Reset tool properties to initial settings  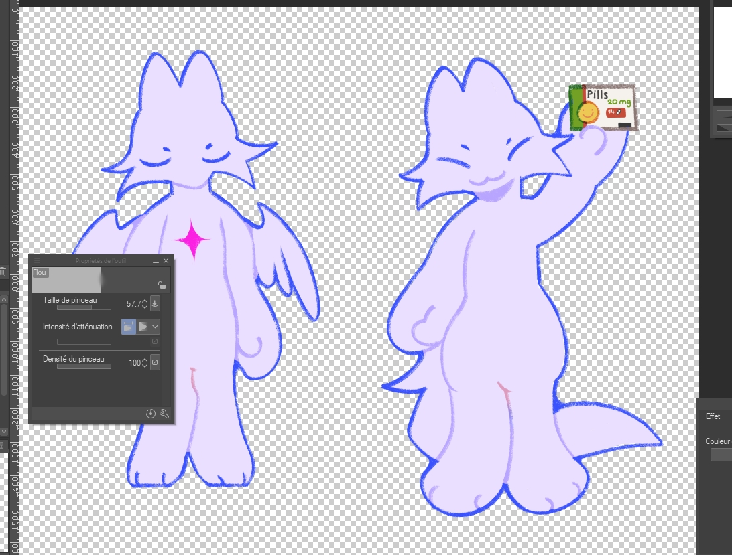pos(151,414)
